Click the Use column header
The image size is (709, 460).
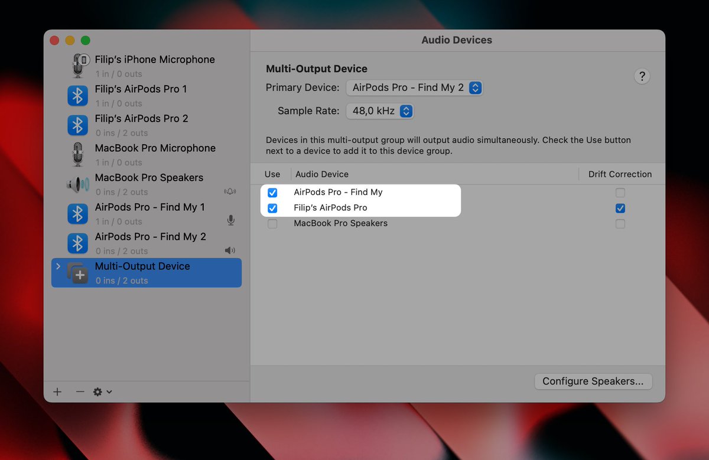272,174
